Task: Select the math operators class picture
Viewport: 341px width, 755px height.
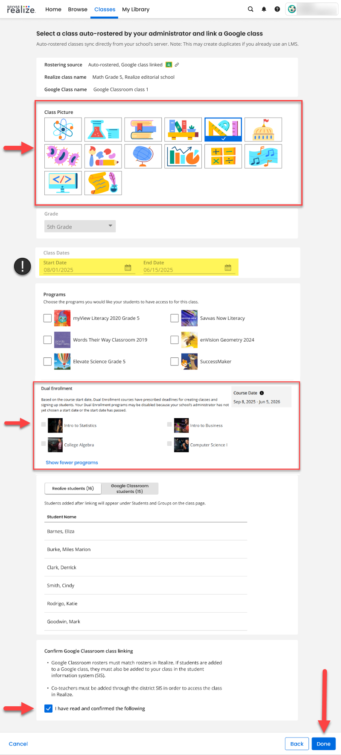Action: tap(223, 156)
